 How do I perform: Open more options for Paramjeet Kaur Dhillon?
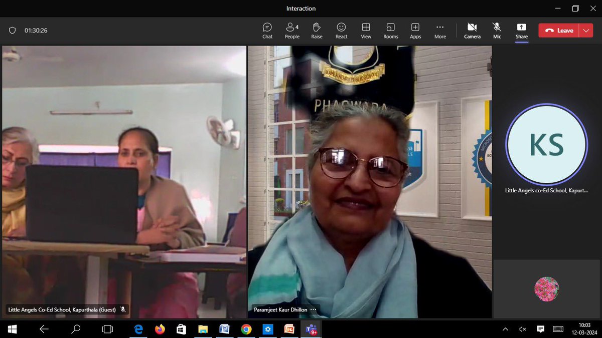(x=314, y=309)
